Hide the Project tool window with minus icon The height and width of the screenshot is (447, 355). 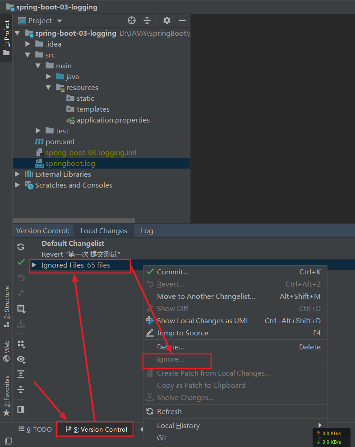pos(182,20)
